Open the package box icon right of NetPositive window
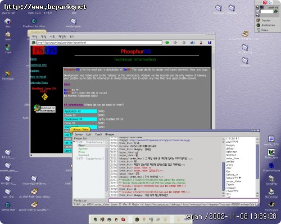This screenshot has width=281, height=224. [245, 34]
